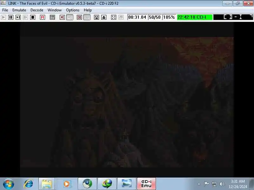
Task: Click the floppy disk save icon
Action: click(x=97, y=17)
